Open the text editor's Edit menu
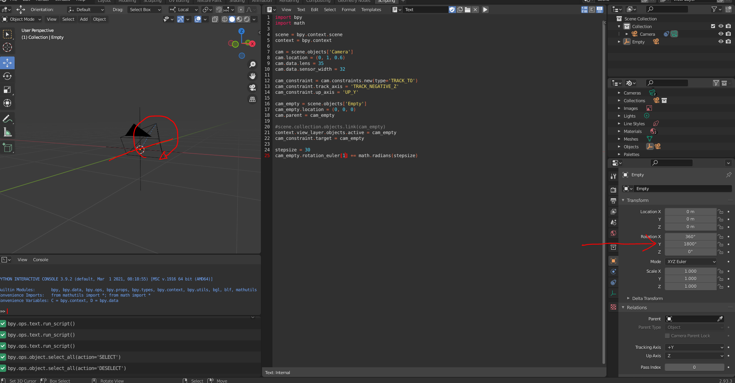Image resolution: width=735 pixels, height=383 pixels. 314,10
